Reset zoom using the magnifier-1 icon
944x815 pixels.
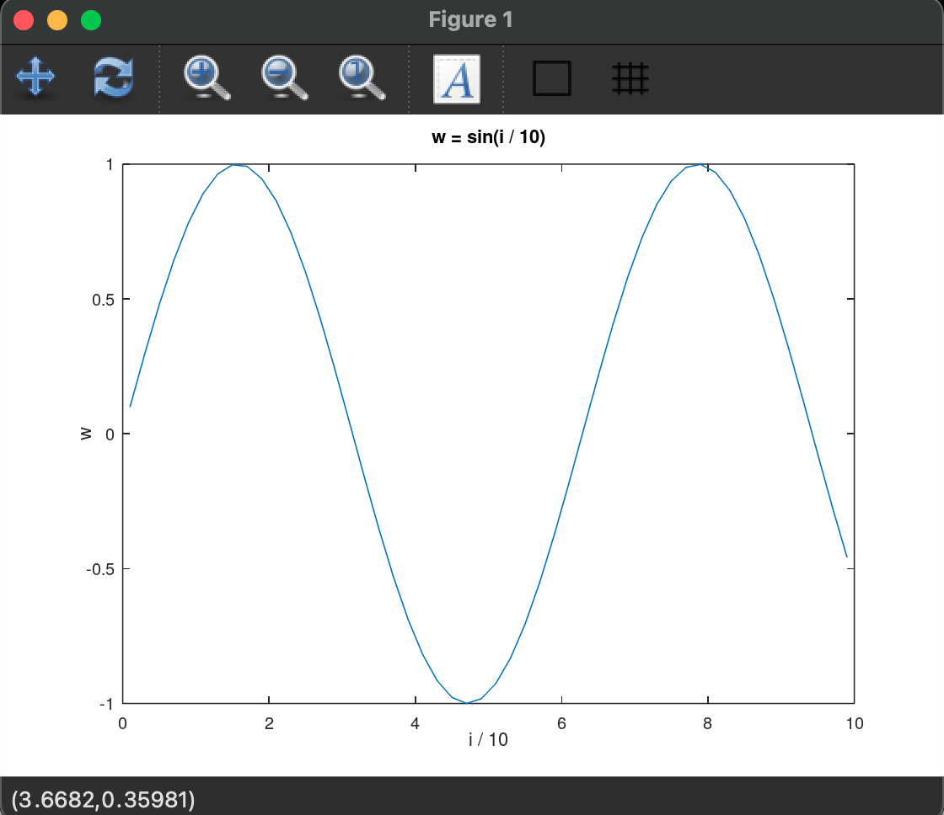pos(359,77)
